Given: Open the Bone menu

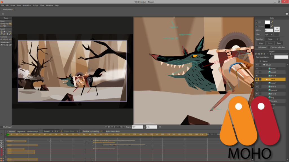Looking at the screenshot, I should [x=19, y=6].
